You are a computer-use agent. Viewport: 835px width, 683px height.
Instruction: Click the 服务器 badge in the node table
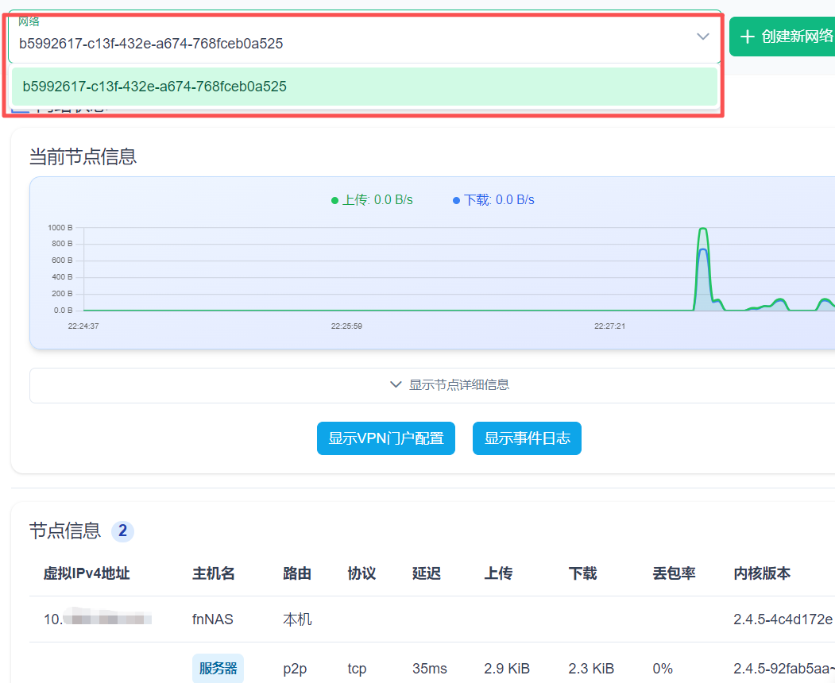(218, 668)
